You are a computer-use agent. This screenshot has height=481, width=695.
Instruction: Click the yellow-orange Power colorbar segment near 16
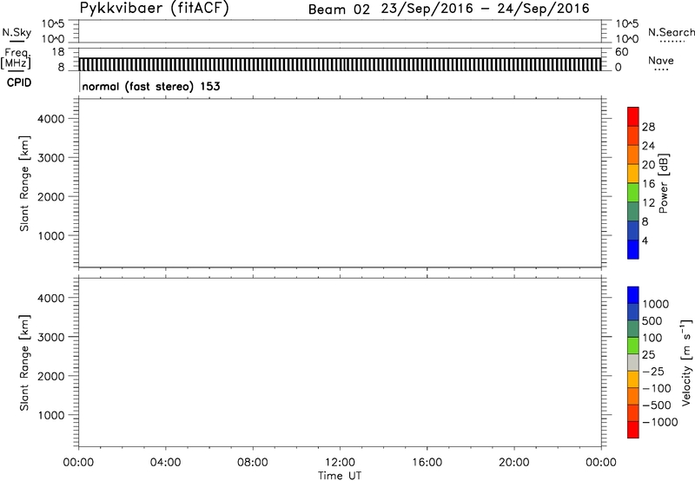633,174
